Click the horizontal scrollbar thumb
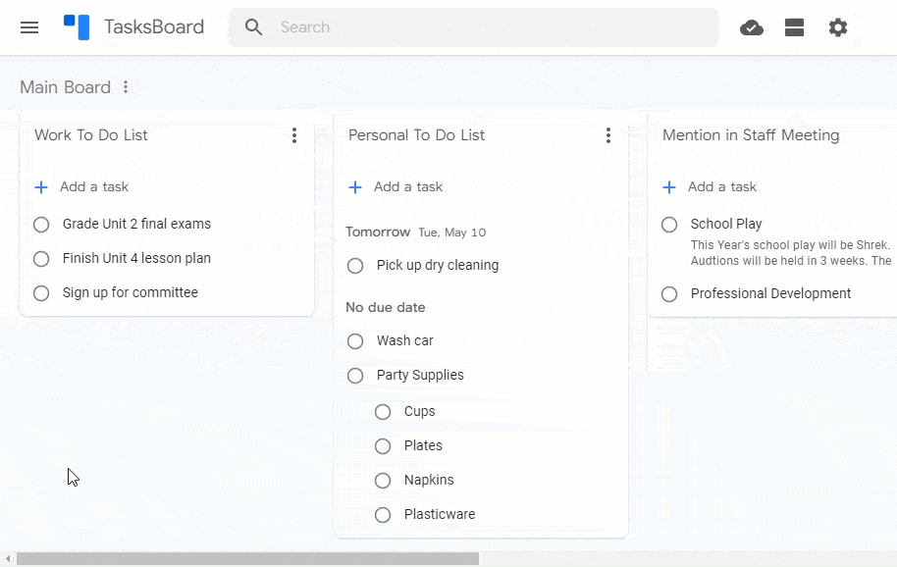The width and height of the screenshot is (897, 567). click(247, 558)
